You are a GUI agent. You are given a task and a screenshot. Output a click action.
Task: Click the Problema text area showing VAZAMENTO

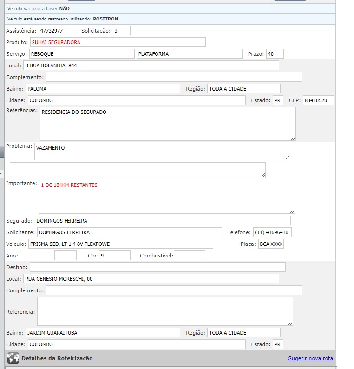tap(162, 152)
